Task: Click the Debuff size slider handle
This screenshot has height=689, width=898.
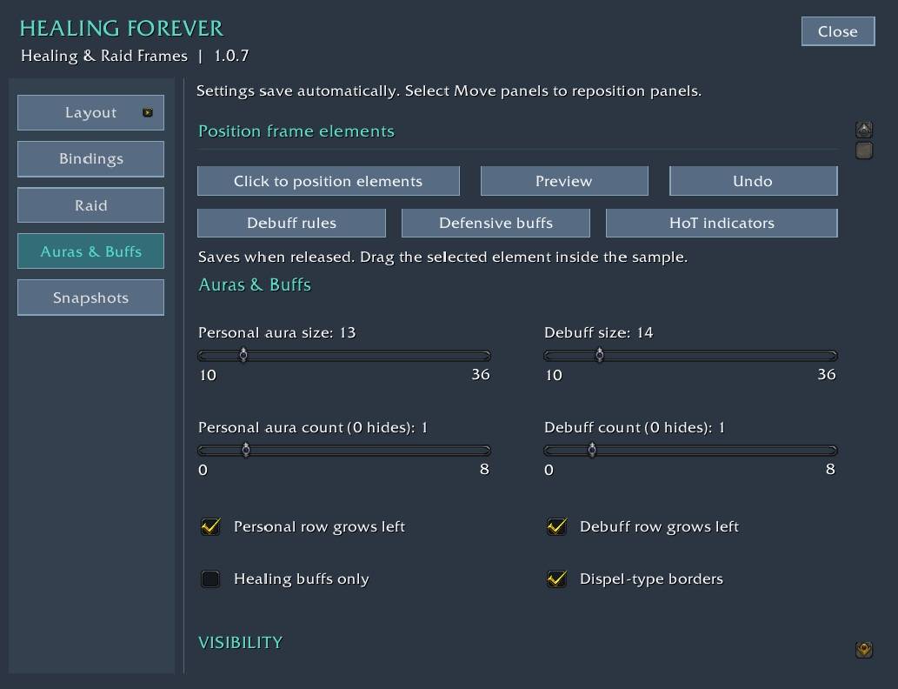Action: pos(600,356)
